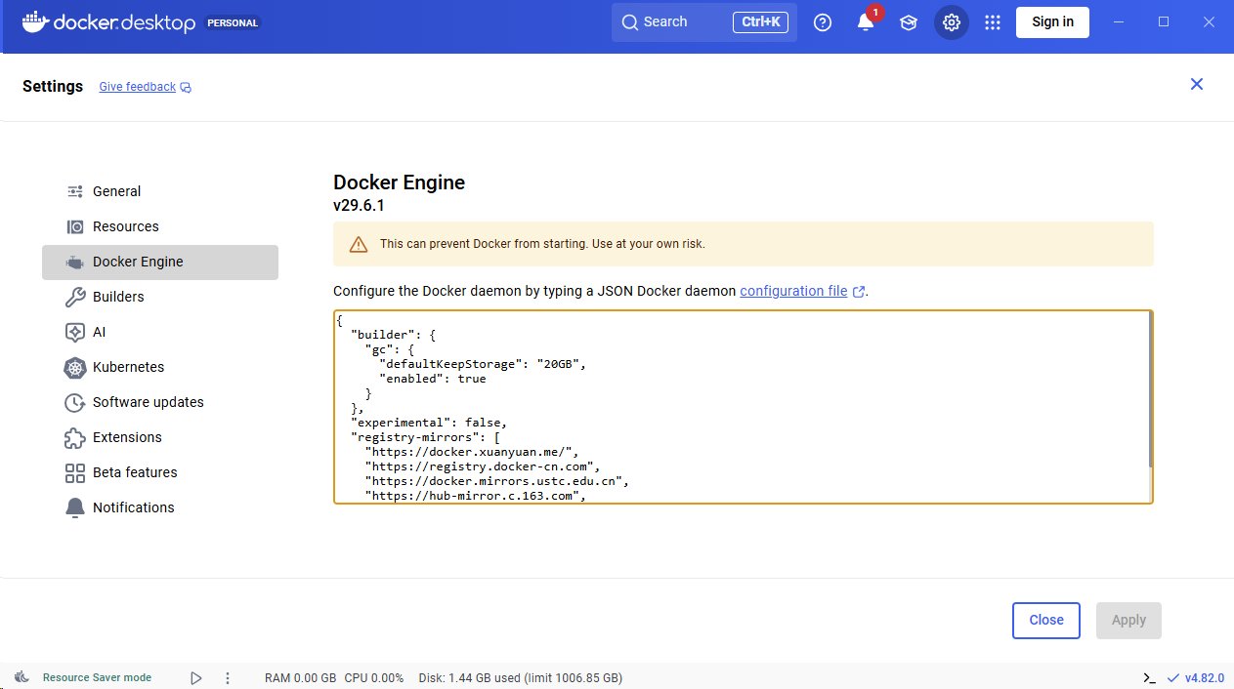The height and width of the screenshot is (689, 1234).
Task: Click the Docker Desktop whale logo
Action: pos(35,21)
